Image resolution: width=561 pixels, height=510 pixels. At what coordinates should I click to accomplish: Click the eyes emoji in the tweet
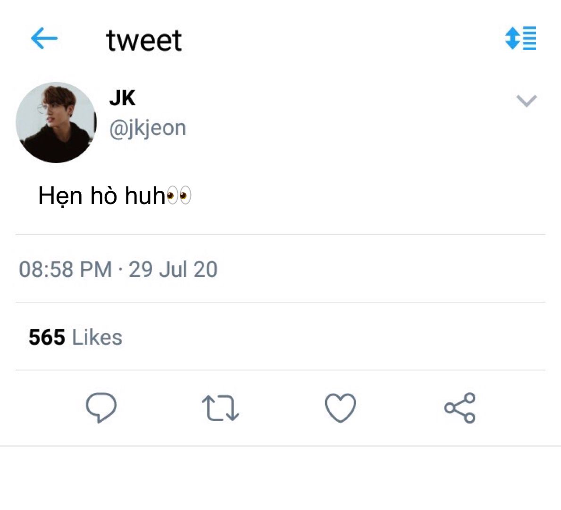coord(179,195)
